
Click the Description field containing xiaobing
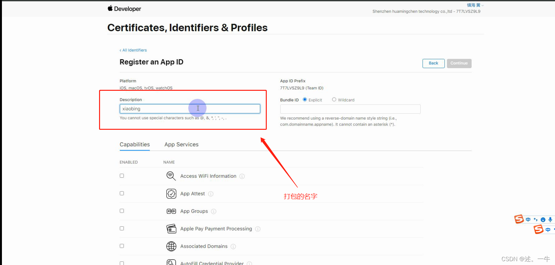click(190, 109)
